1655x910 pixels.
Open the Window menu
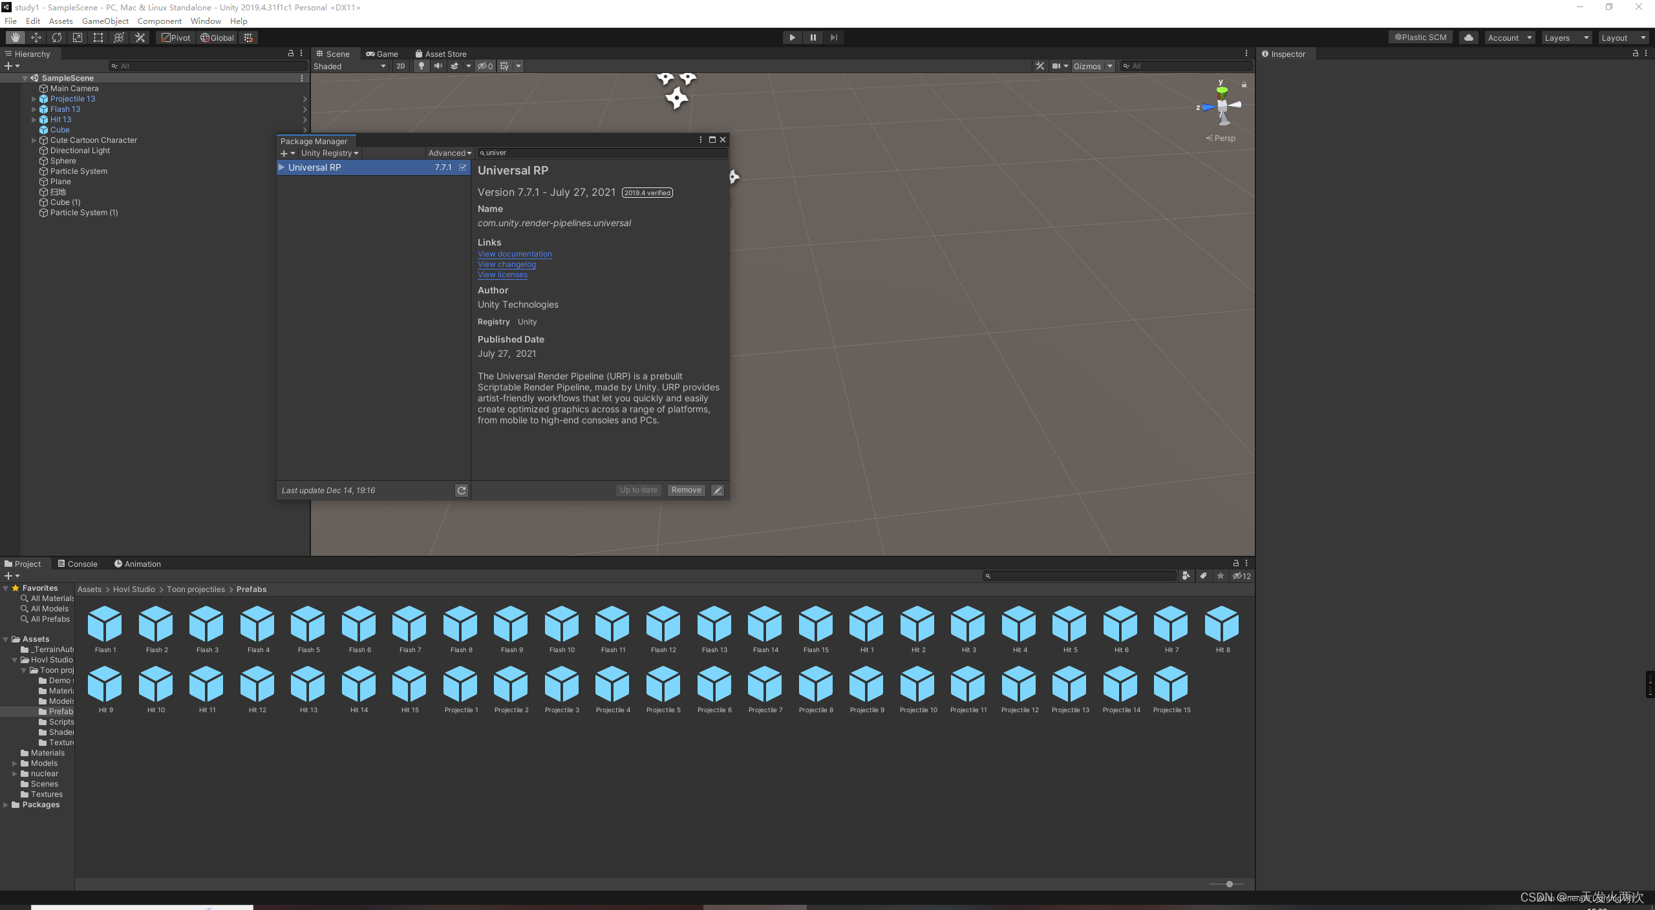[x=206, y=21]
